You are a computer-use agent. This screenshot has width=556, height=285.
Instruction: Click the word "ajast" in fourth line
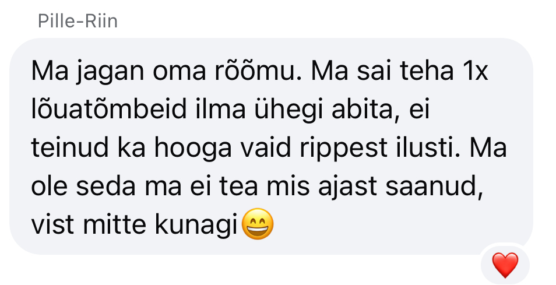pyautogui.click(x=347, y=186)
